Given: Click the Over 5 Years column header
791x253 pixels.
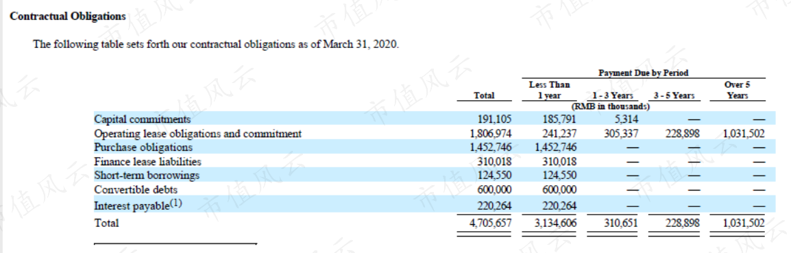Looking at the screenshot, I should (737, 91).
